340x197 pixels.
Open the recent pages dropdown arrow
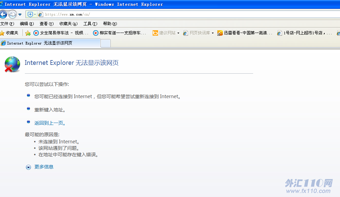(x=20, y=15)
